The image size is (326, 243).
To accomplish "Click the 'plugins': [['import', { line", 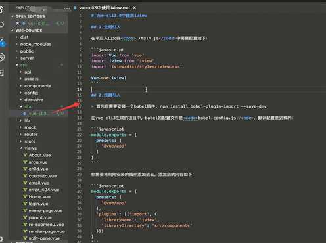I will coord(126,214).
